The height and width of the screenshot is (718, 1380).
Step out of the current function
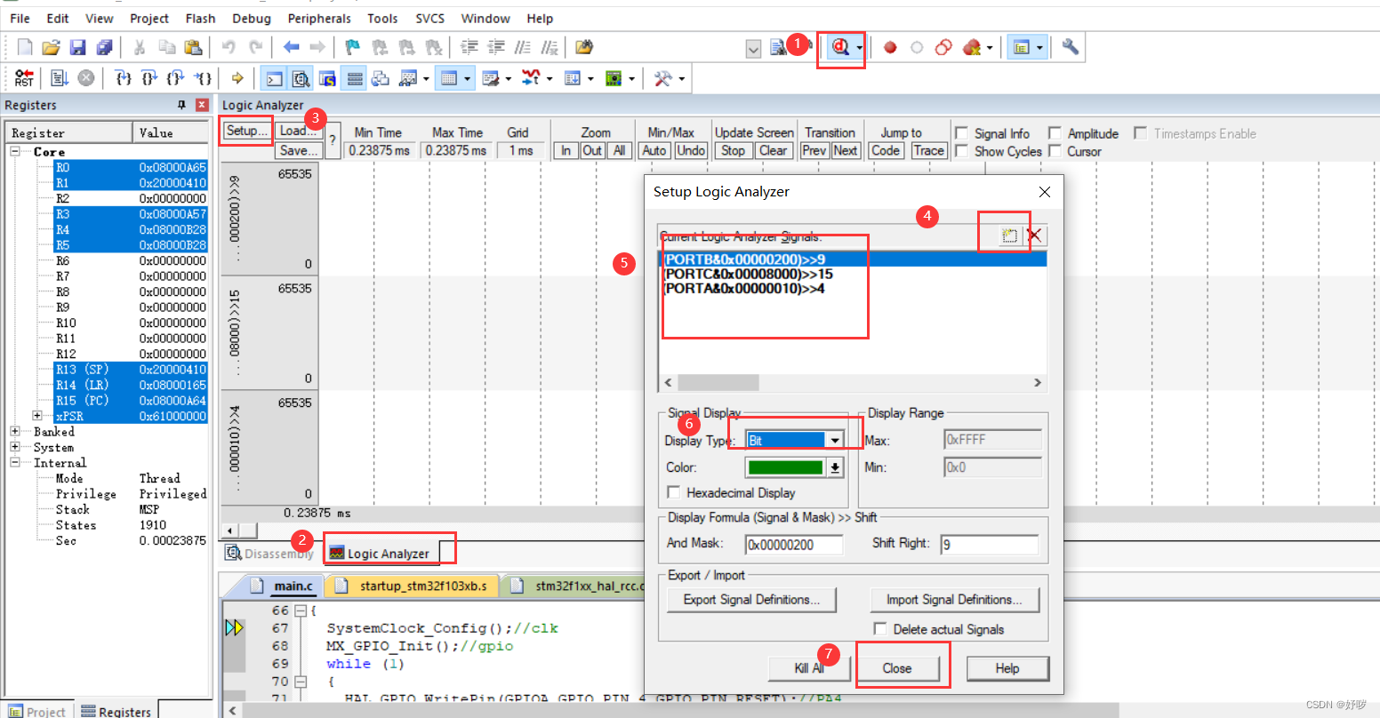(176, 78)
